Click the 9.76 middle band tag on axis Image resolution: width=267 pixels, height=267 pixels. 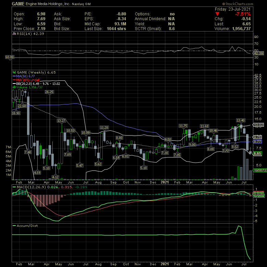257,137
